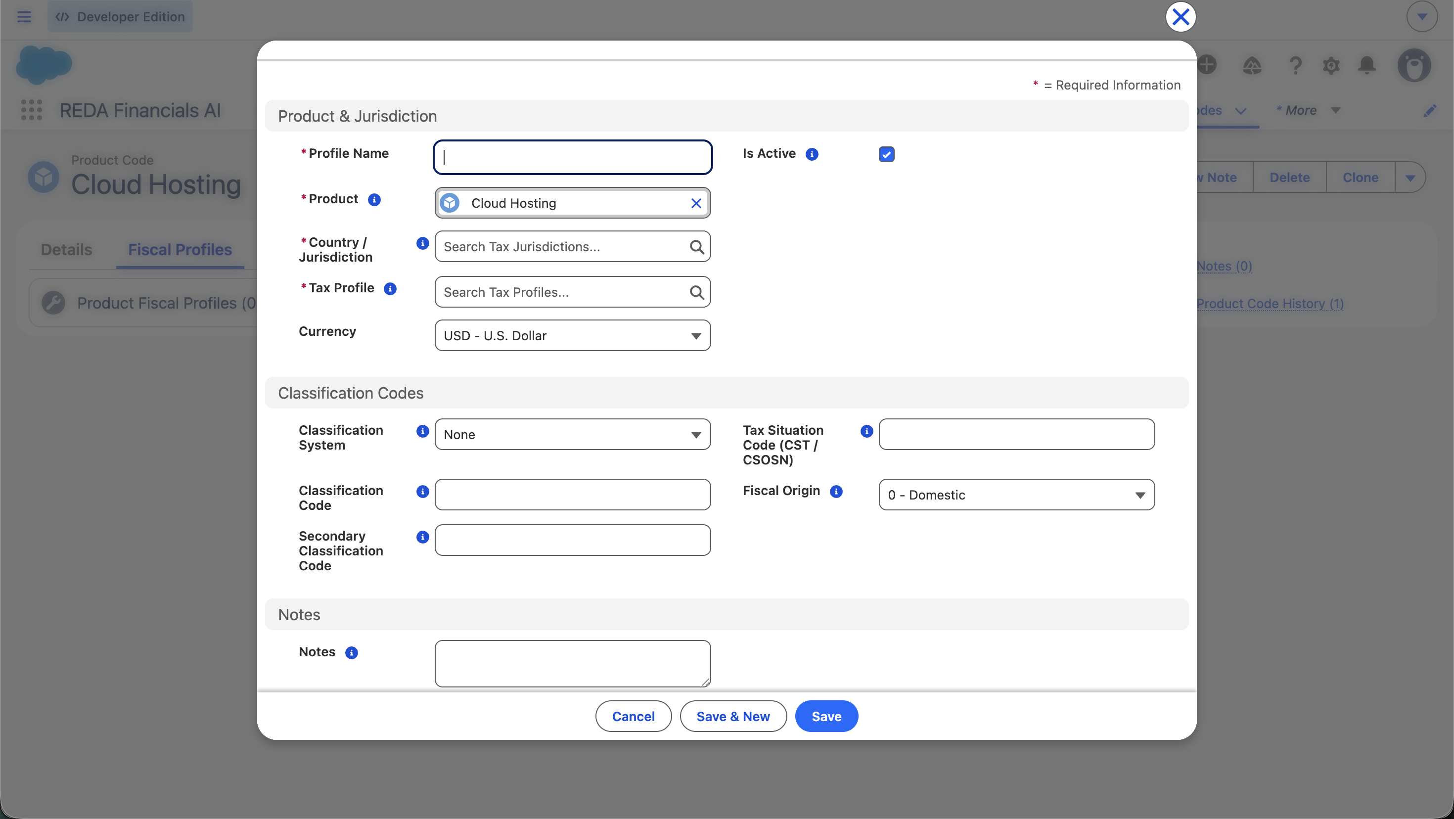Open the notifications bell icon

(1366, 65)
